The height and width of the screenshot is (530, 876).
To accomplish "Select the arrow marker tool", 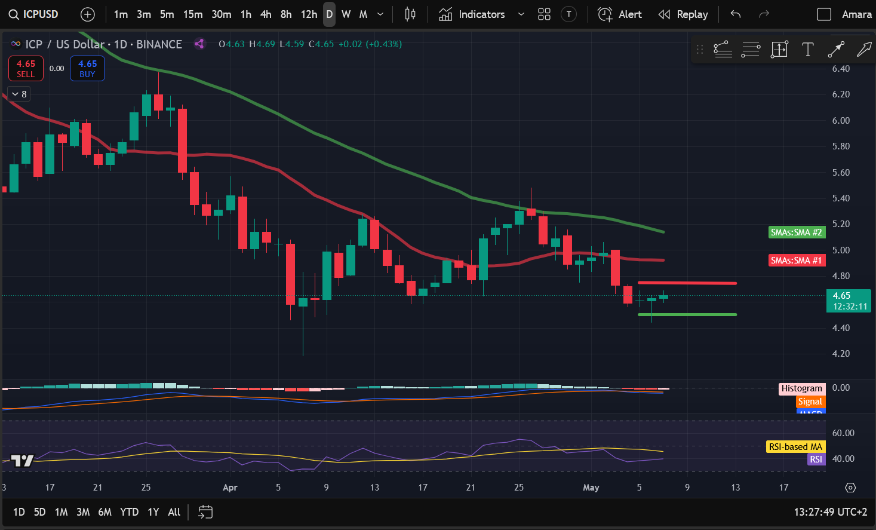I will click(864, 50).
